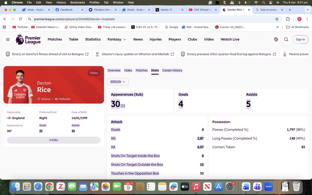Open Microsoft Word in dock
The width and height of the screenshot is (312, 195).
pyautogui.click(x=246, y=186)
